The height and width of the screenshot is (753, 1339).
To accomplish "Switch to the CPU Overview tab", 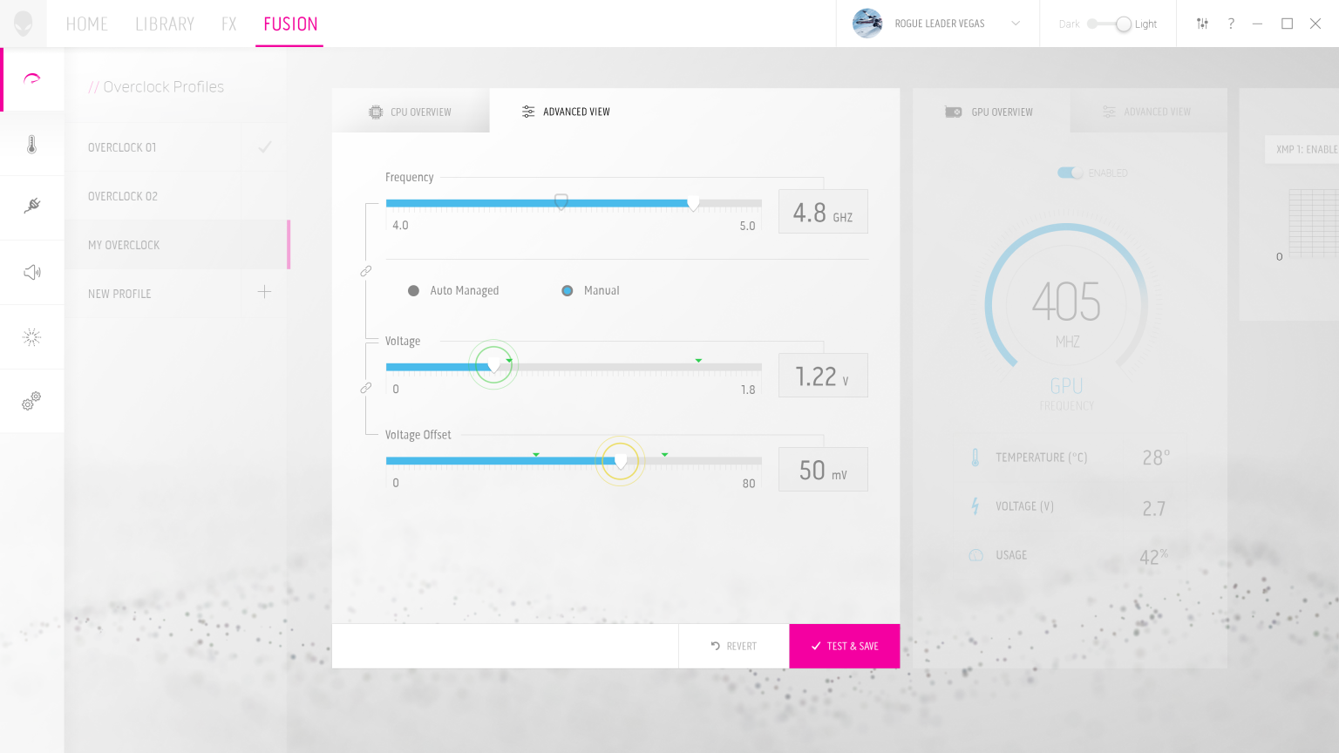I will pyautogui.click(x=411, y=111).
